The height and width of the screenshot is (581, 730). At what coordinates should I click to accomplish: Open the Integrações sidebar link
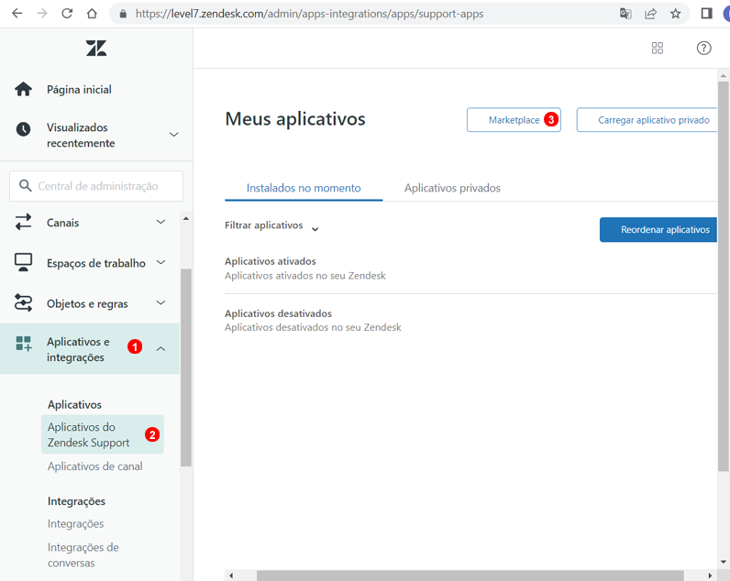(x=75, y=524)
